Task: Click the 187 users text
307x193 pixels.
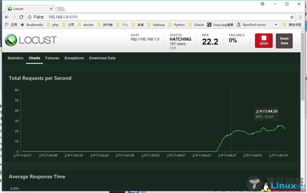Action: 178,44
